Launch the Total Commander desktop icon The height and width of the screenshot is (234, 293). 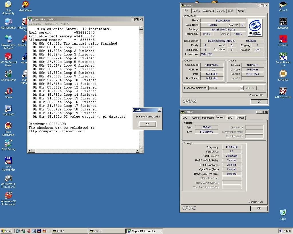pyautogui.click(x=8, y=164)
